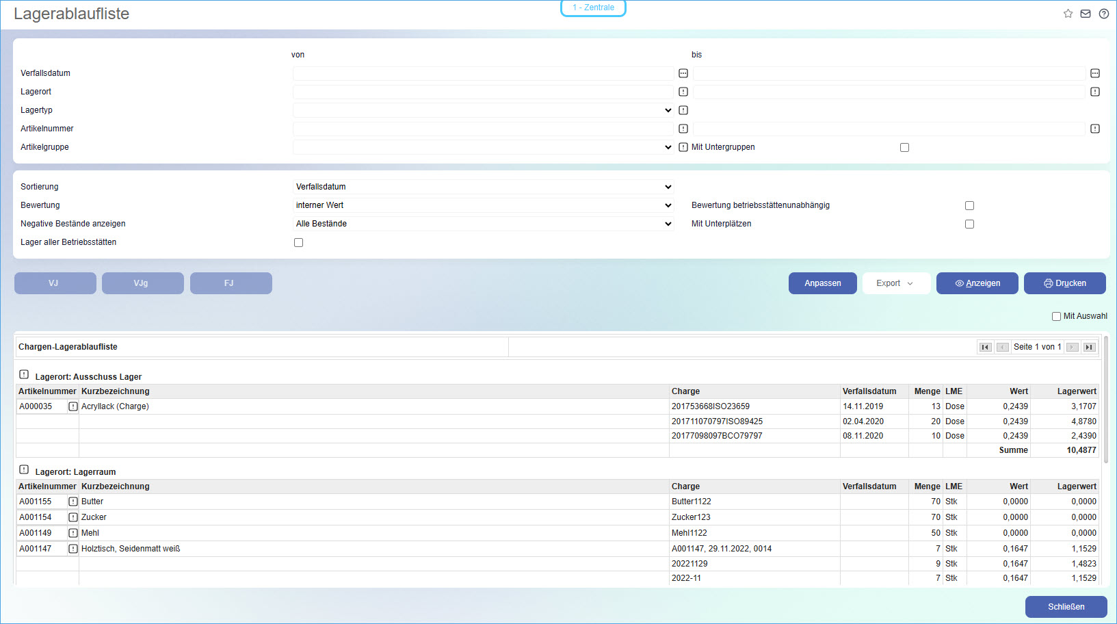
Task: Click the Artikelnummer von input field
Action: coord(483,129)
